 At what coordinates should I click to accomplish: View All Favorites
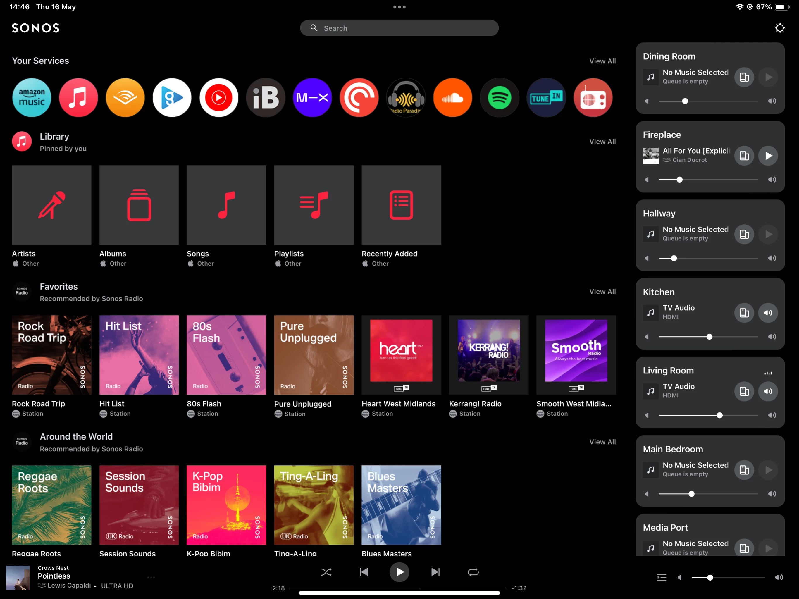(x=602, y=292)
